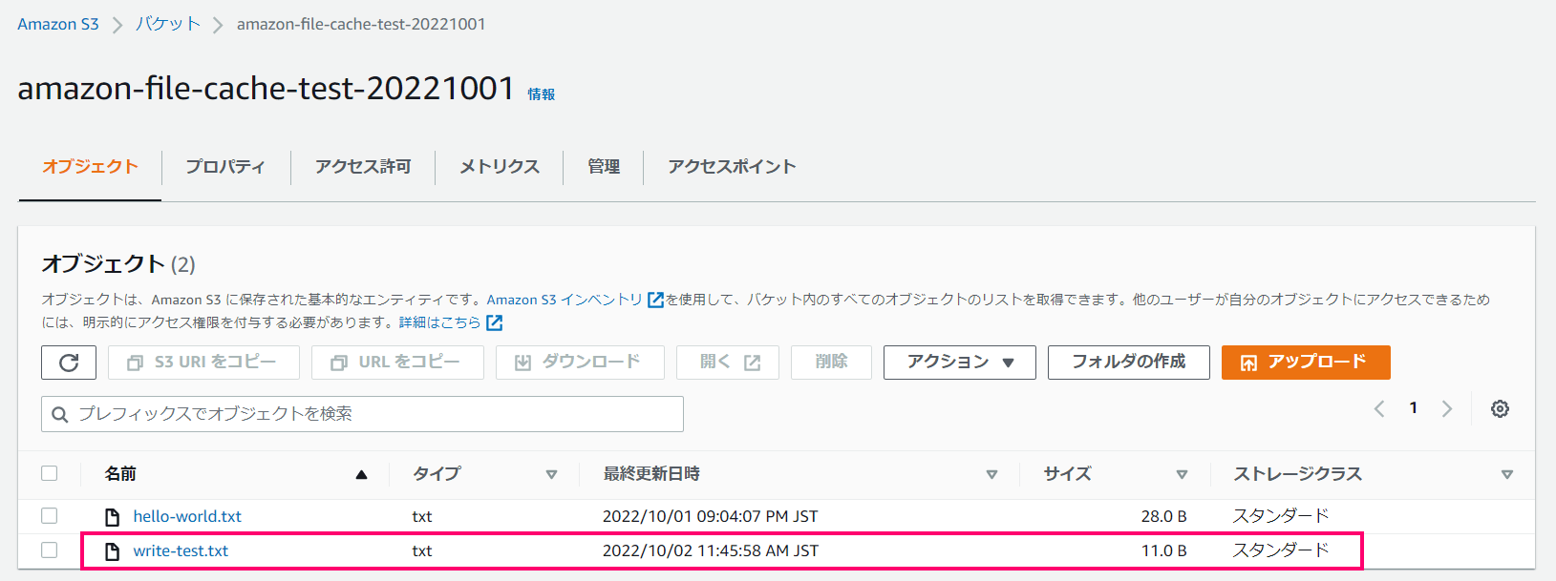Click timestamp 2022/10/02 11:45:58 AM JST
The height and width of the screenshot is (581, 1556).
(x=711, y=550)
